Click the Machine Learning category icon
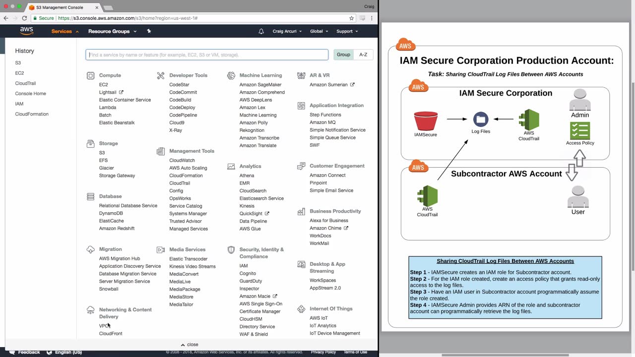Viewport: 635px width, 357px height. (231, 75)
